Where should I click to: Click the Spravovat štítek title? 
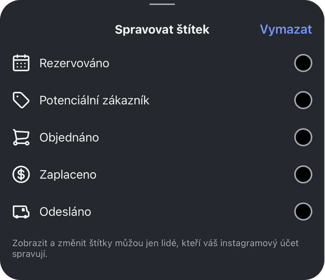(162, 29)
